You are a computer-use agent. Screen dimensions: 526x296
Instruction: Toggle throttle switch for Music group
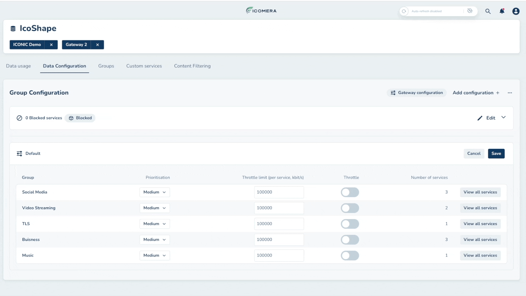click(350, 255)
